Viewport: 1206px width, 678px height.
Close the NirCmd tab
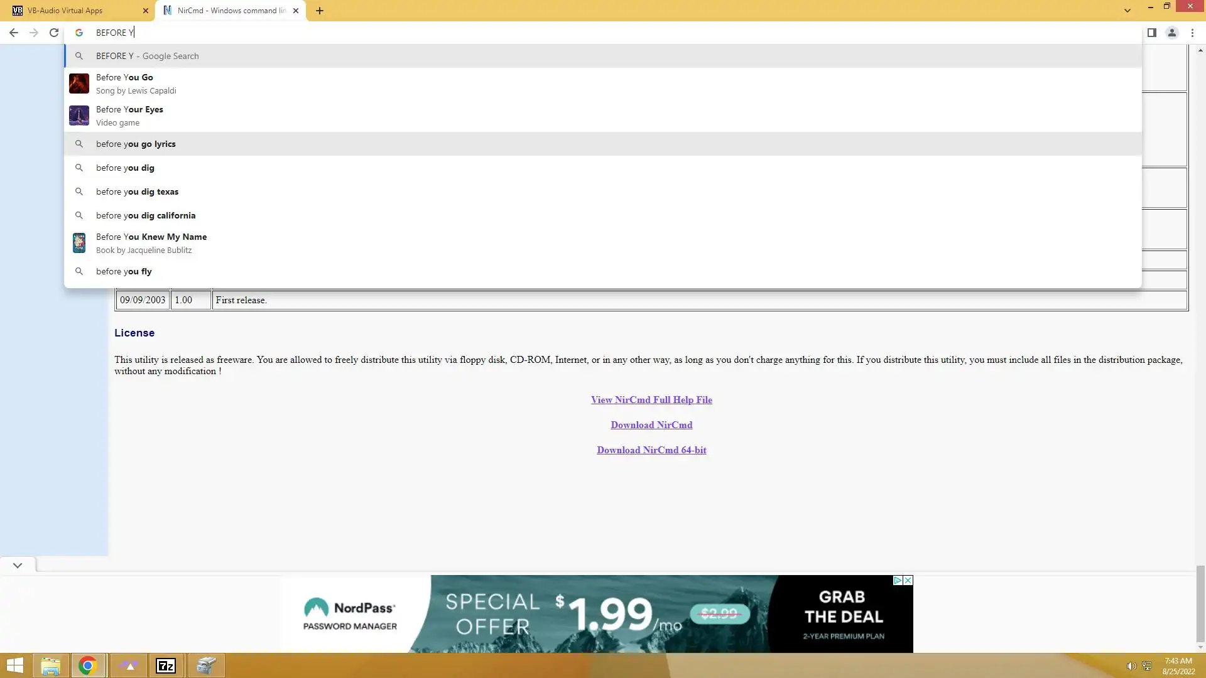(x=296, y=11)
